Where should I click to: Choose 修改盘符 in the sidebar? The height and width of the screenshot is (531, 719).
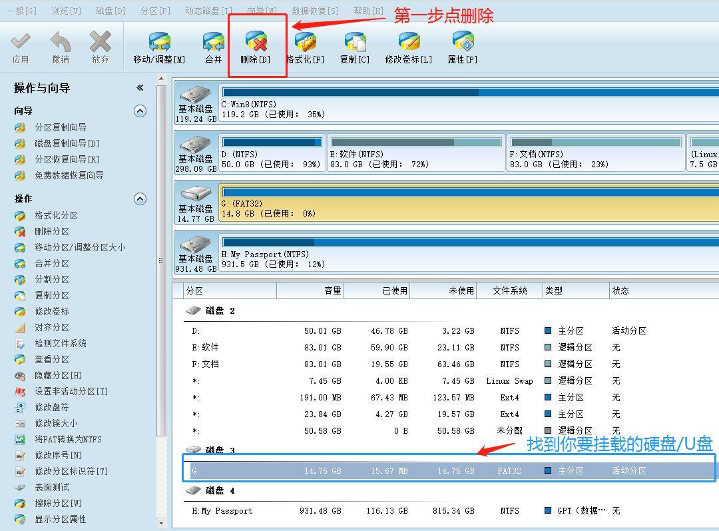pyautogui.click(x=52, y=407)
